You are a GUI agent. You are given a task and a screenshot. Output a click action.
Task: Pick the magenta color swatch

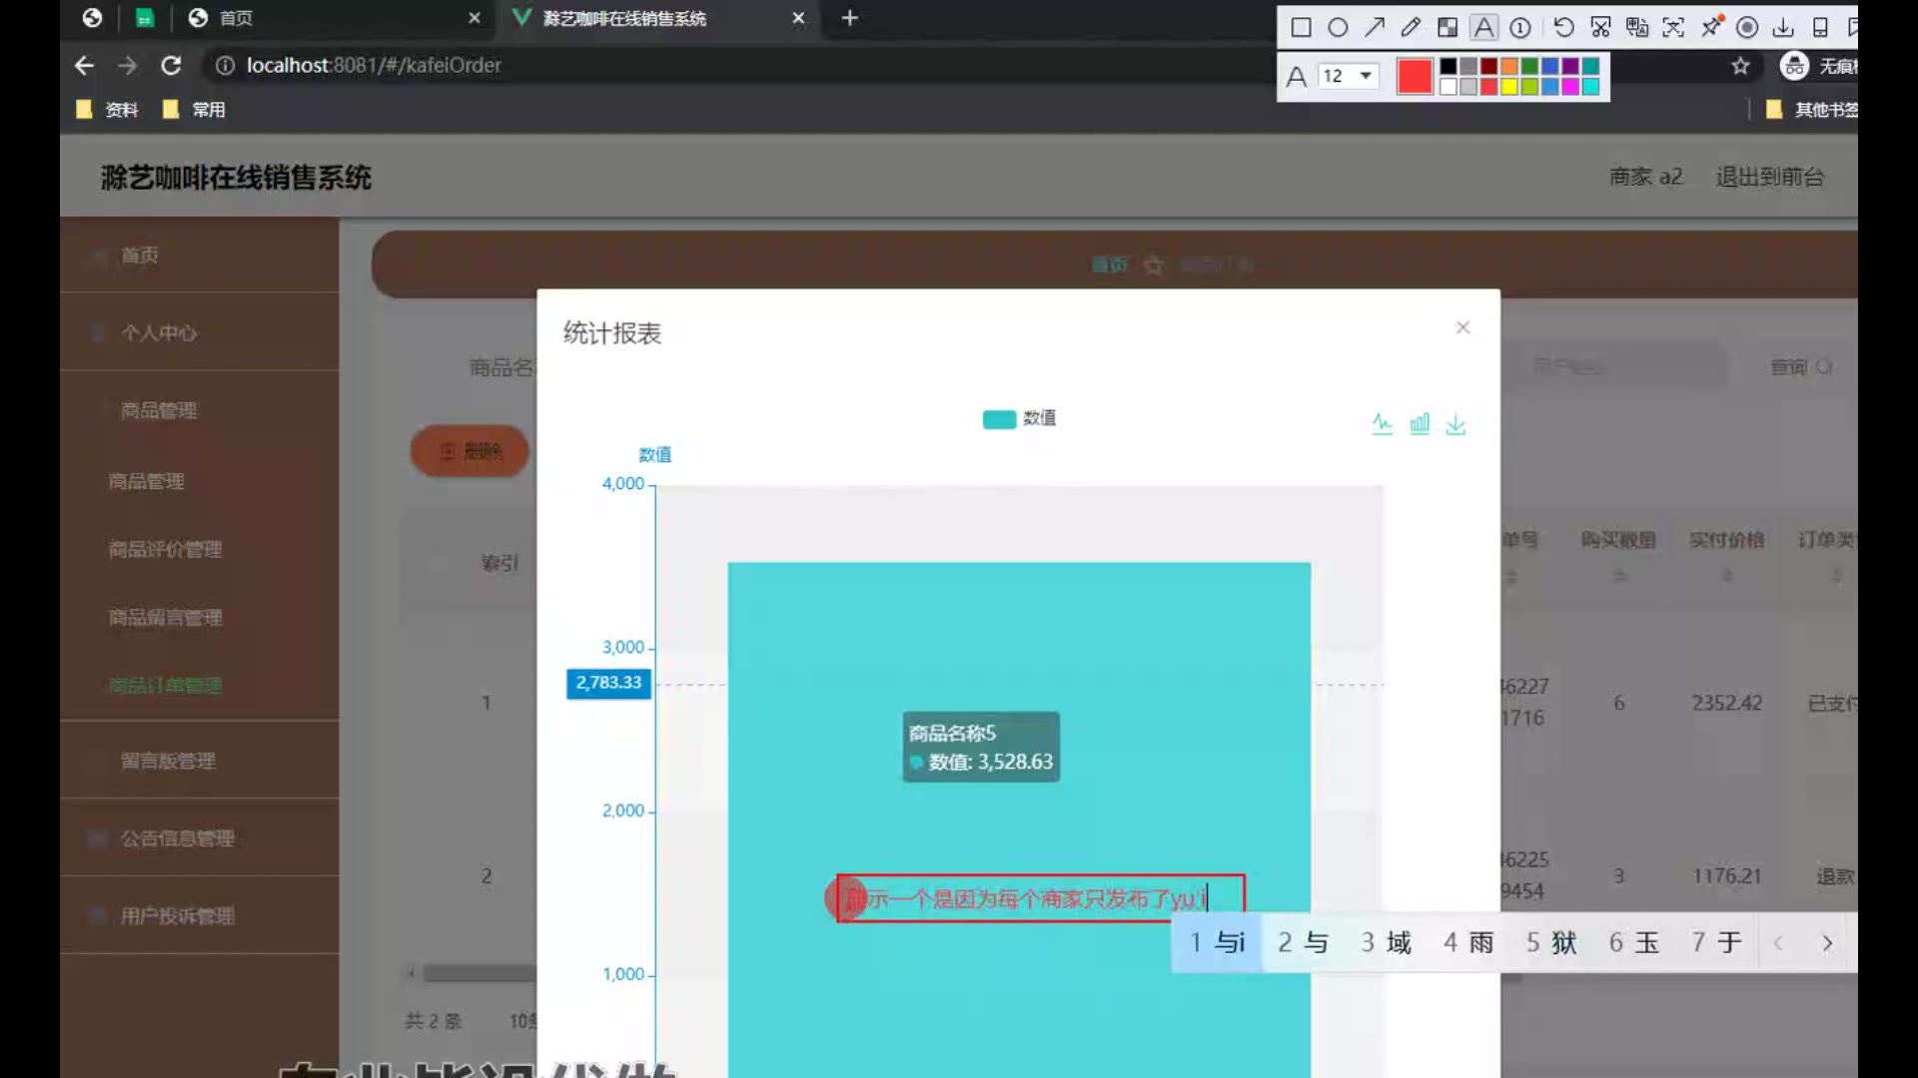1570,87
